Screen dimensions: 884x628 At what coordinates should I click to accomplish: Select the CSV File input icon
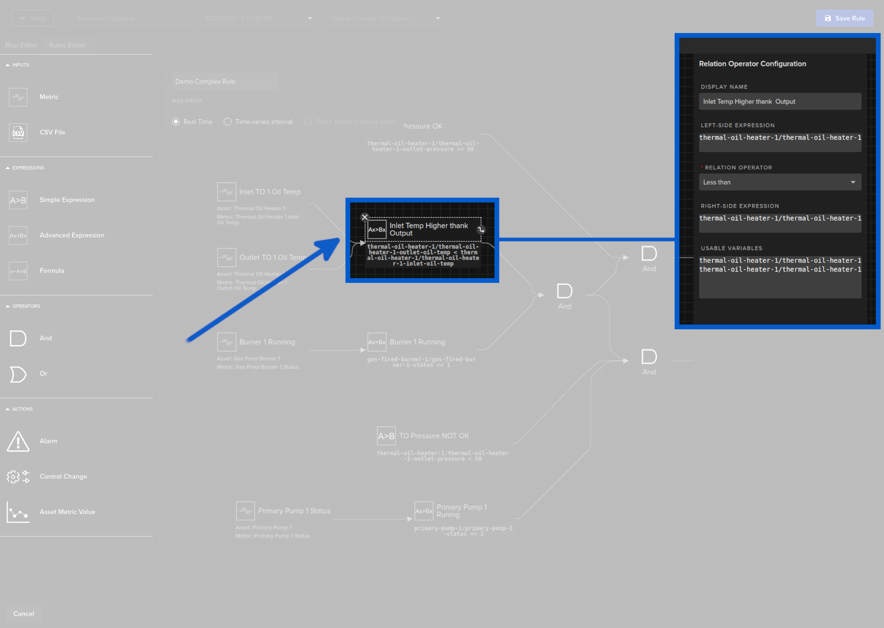point(18,132)
